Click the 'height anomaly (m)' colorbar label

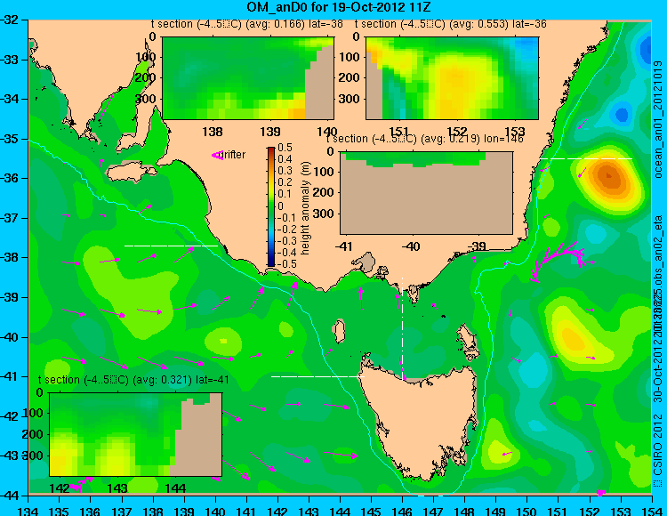pos(305,208)
